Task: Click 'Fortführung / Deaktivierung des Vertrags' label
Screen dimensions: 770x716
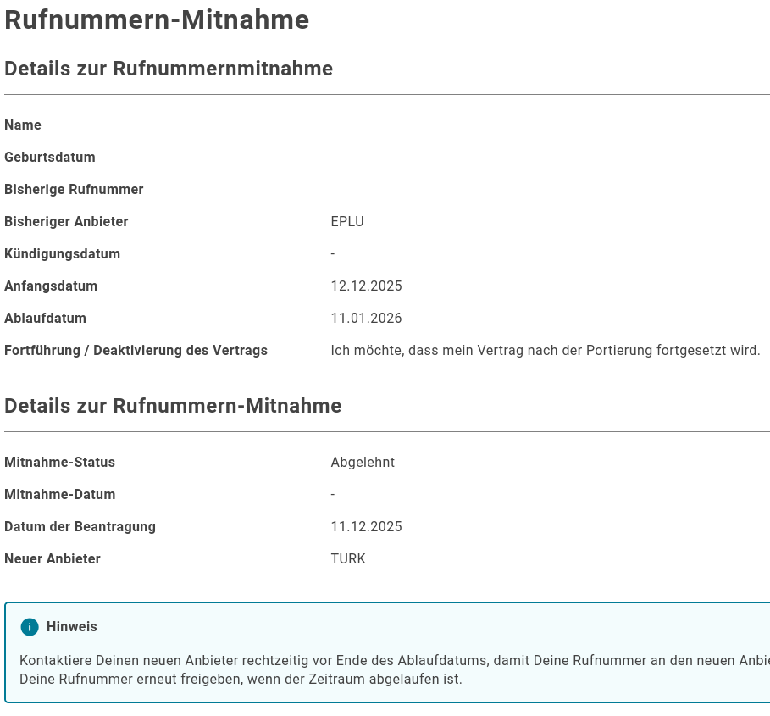Action: point(136,350)
